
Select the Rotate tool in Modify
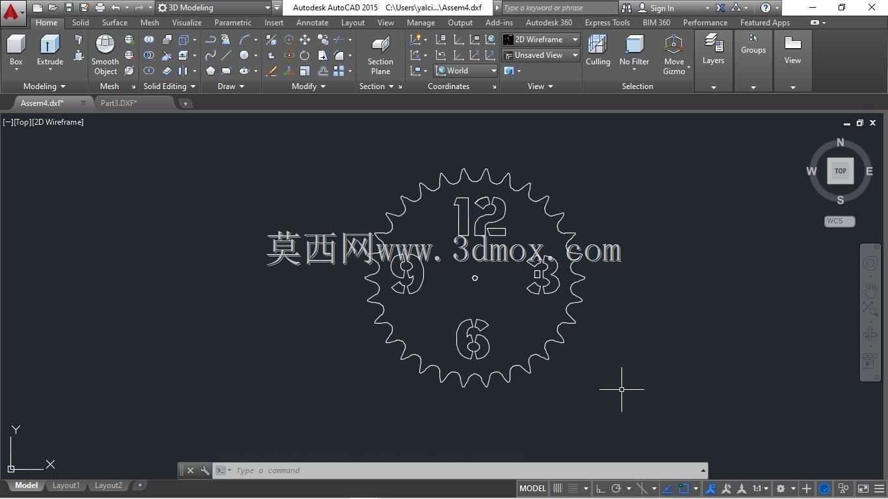coord(304,55)
